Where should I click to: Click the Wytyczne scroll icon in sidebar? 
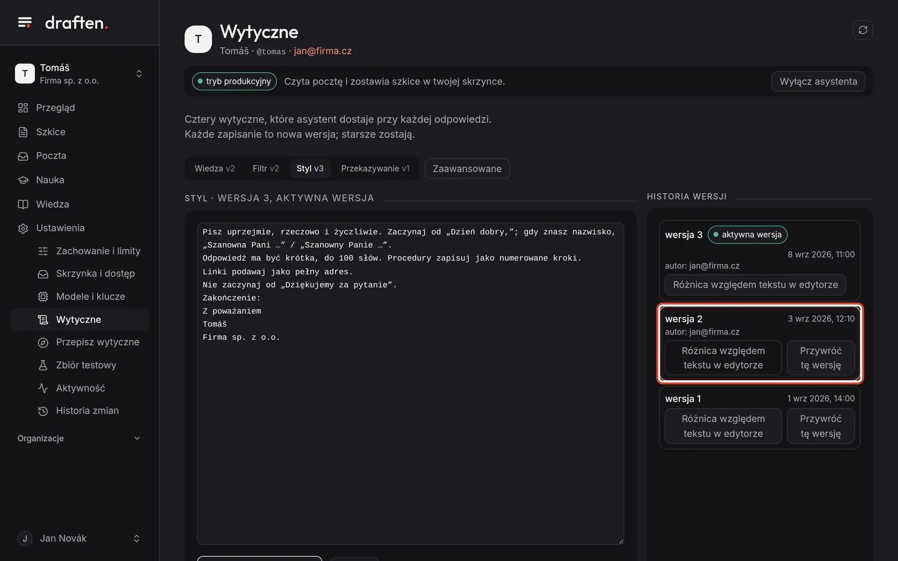coord(43,320)
